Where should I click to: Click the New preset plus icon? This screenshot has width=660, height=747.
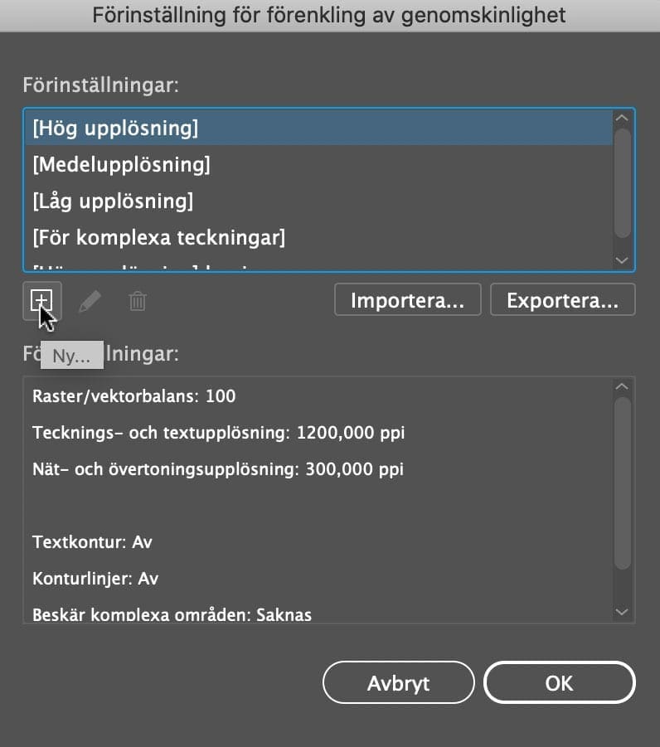[x=42, y=301]
